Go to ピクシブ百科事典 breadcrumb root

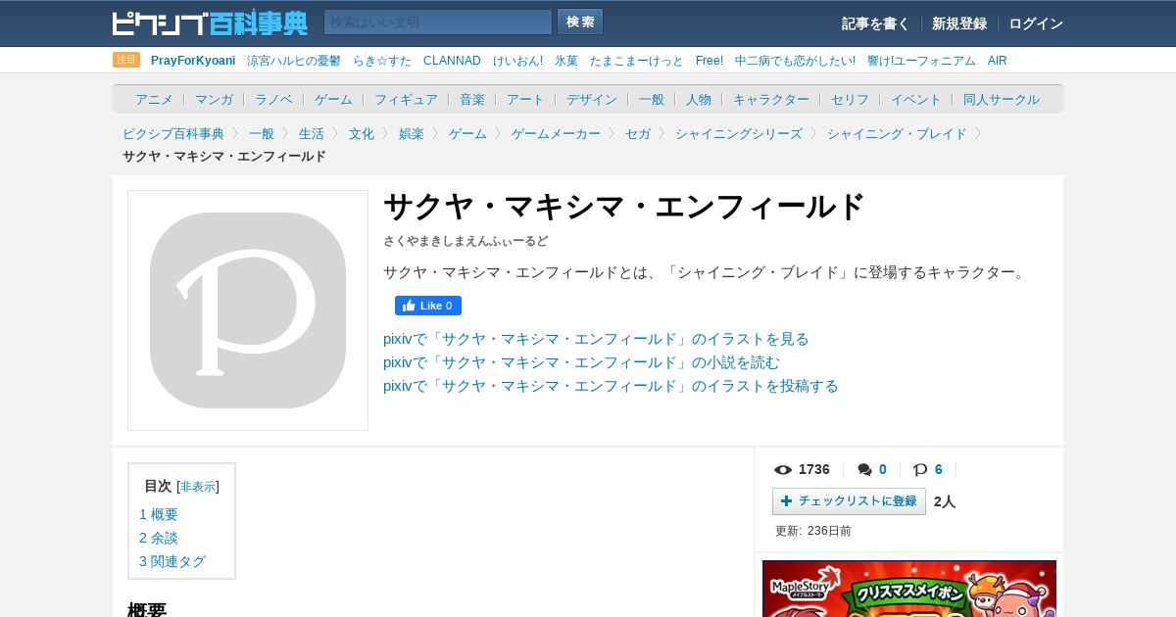pos(173,133)
